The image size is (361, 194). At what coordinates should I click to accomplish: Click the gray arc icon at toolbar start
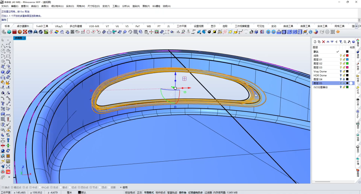coord(4,32)
